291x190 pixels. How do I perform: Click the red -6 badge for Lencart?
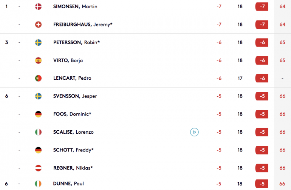pyautogui.click(x=262, y=78)
